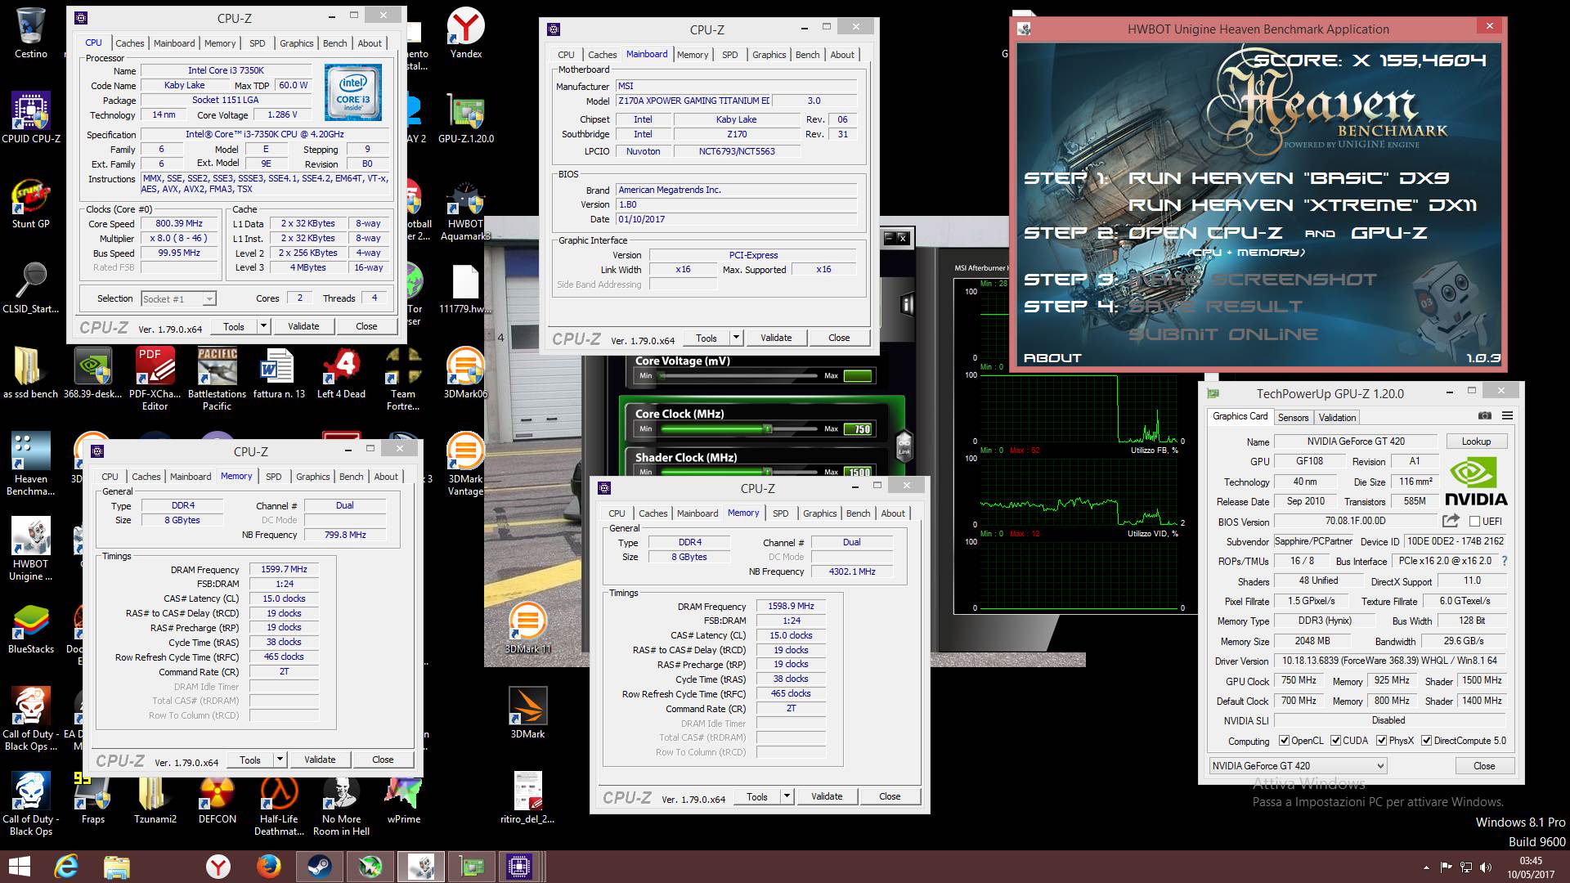Launch 3DMark Vantage desktop shortcut

465,464
